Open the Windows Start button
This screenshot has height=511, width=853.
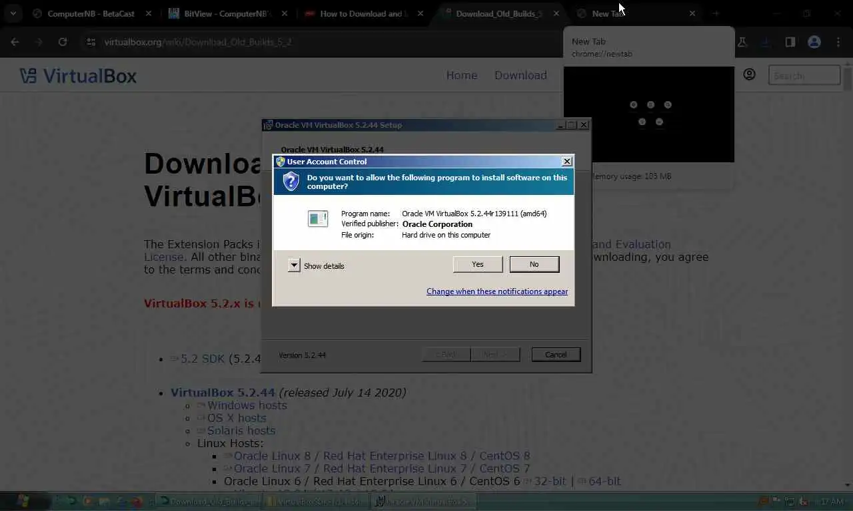23,501
